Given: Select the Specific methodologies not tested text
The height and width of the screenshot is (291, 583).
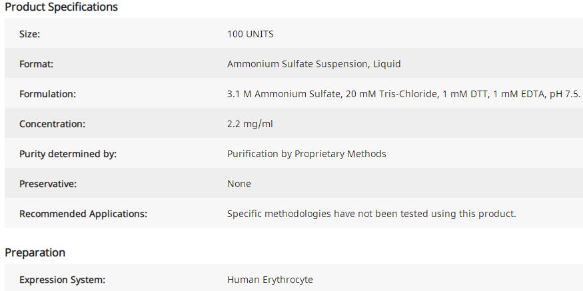Looking at the screenshot, I should coord(371,214).
